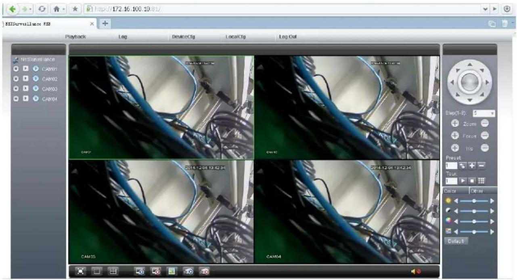517x280 pixels.
Task: Open the LocalCfg menu
Action: 236,37
